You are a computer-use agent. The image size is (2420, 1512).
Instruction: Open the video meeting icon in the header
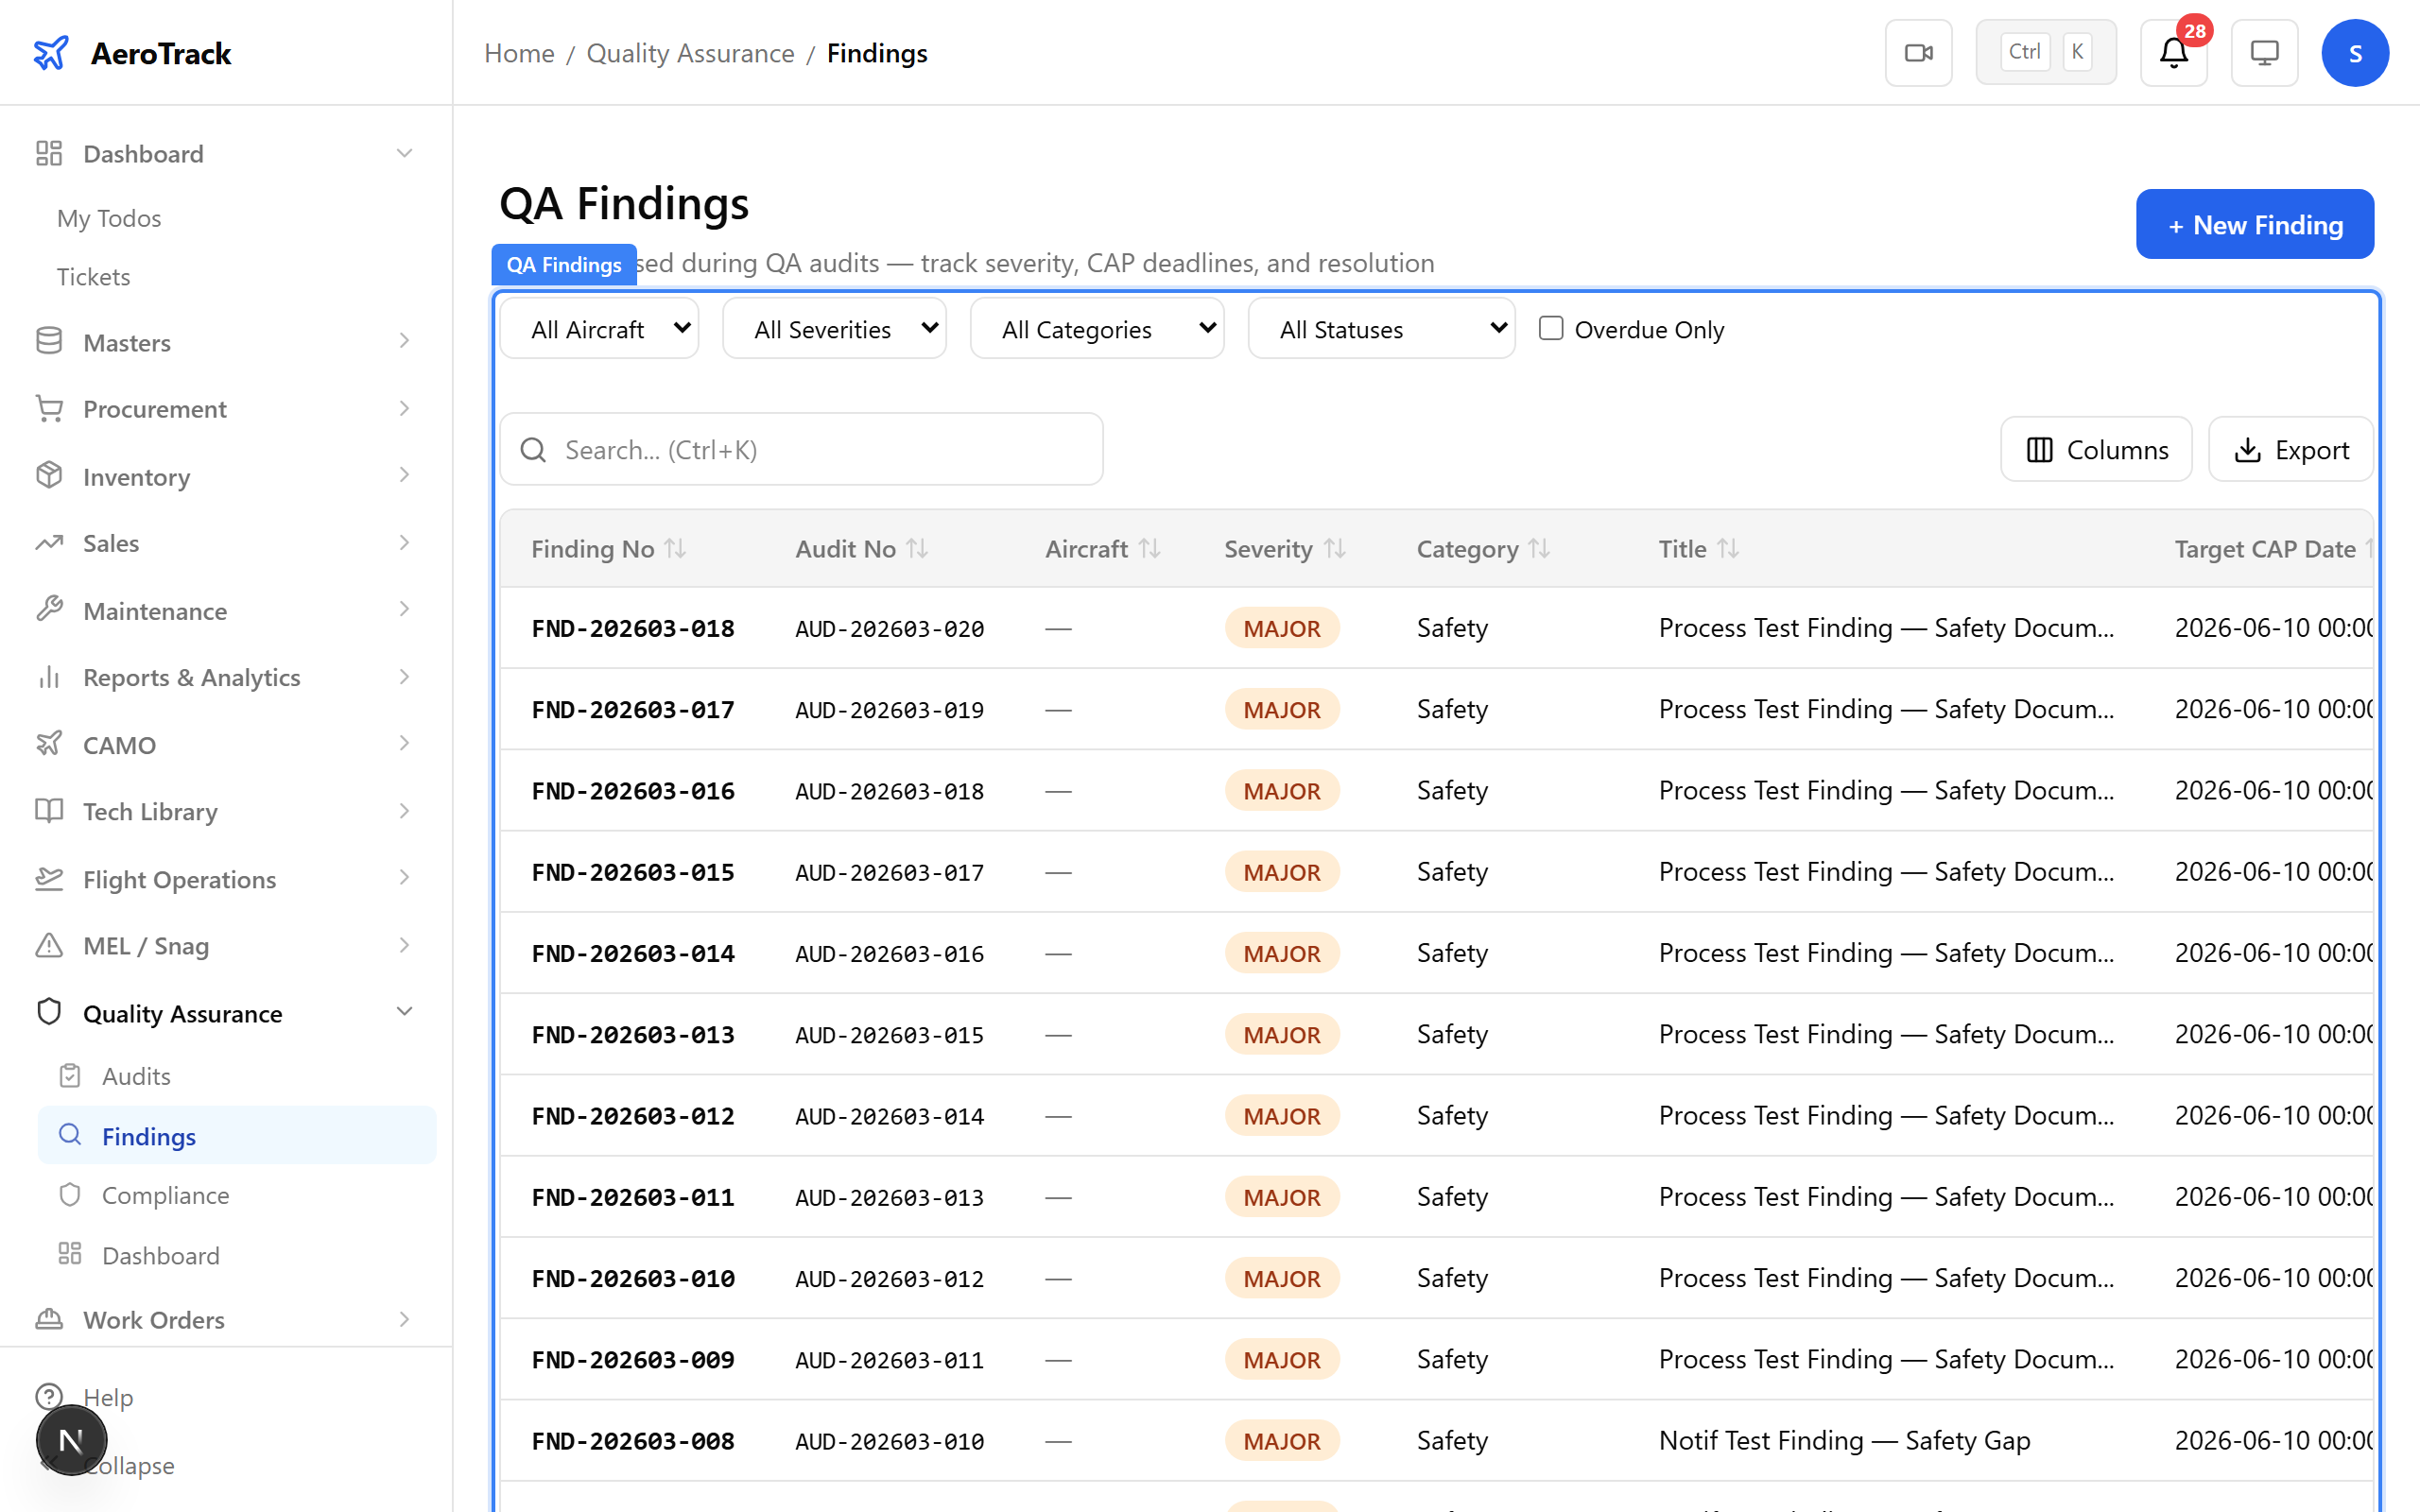click(1917, 52)
